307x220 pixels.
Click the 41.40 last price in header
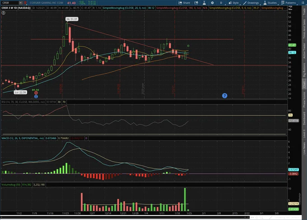coord(71,3)
